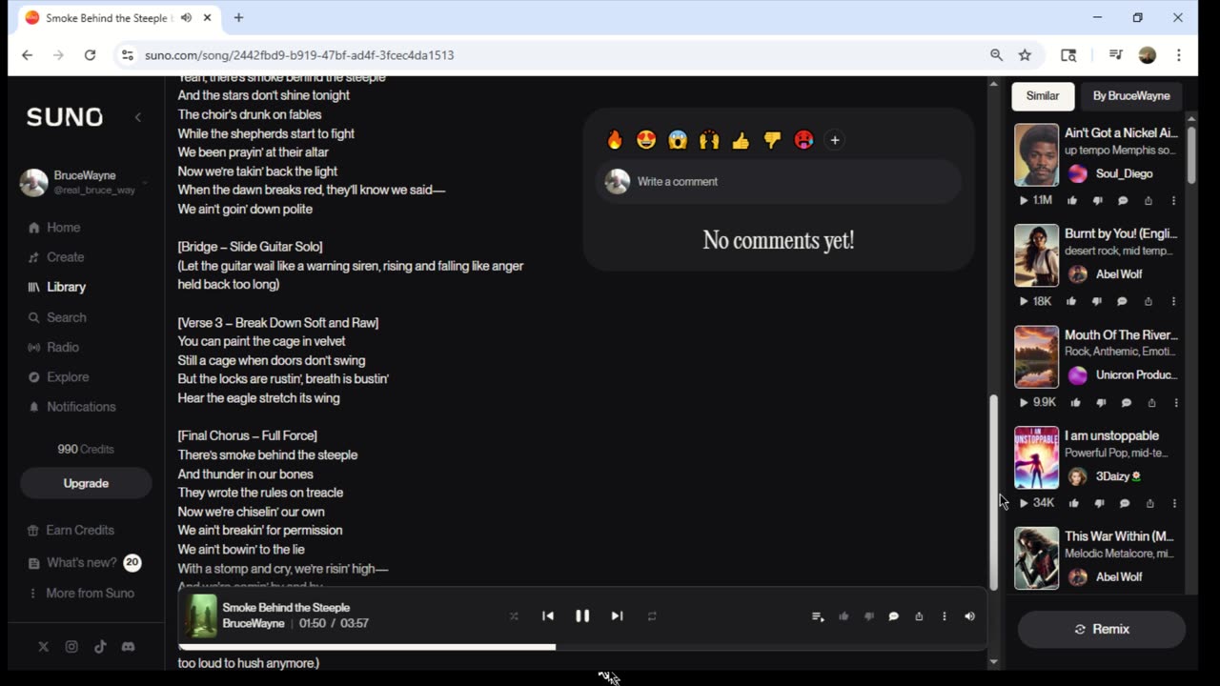Open the play queue icon

[x=818, y=616]
